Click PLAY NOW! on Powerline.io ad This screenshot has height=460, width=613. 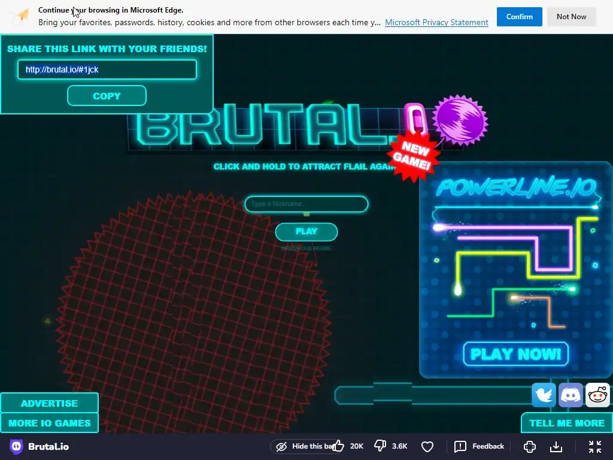515,354
